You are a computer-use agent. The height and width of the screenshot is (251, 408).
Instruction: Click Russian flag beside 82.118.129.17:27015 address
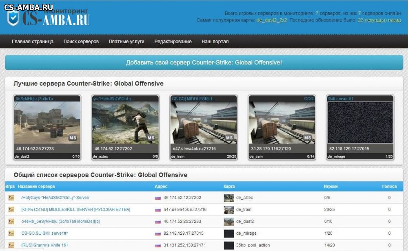tap(157, 233)
